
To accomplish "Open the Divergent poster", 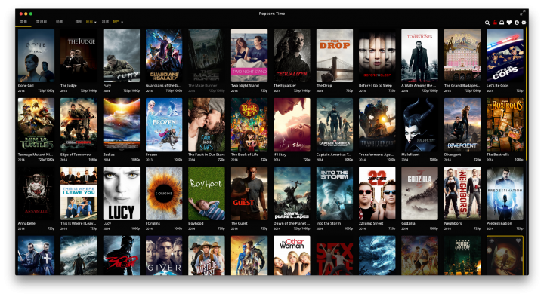I will coord(462,124).
